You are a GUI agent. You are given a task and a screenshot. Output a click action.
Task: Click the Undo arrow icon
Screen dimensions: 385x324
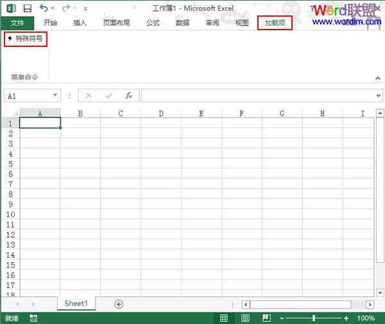coord(44,8)
